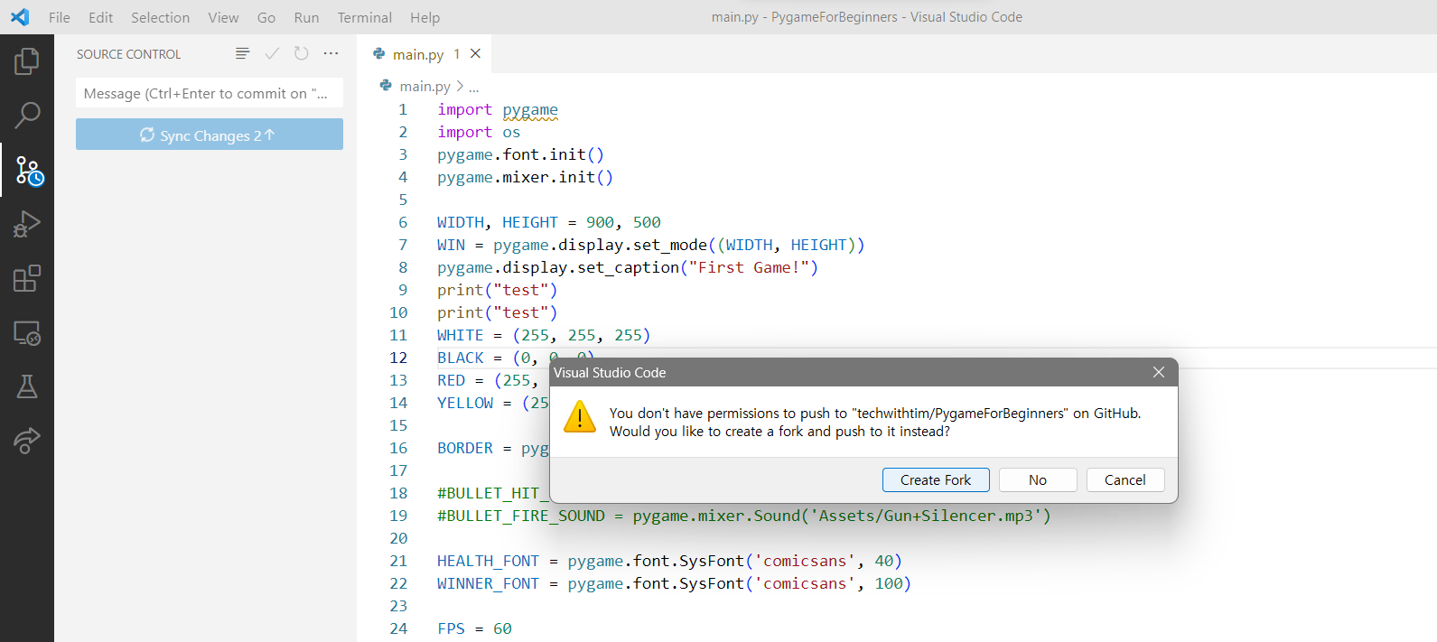Click the BORDER variable on line 16
The height and width of the screenshot is (642, 1437).
pyautogui.click(x=465, y=448)
